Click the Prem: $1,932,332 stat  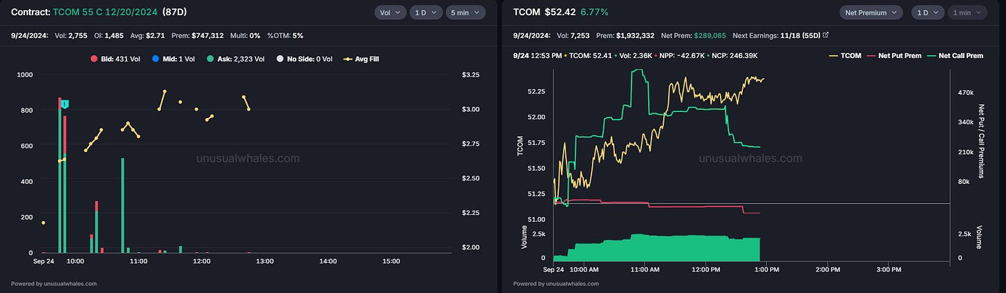click(x=625, y=35)
